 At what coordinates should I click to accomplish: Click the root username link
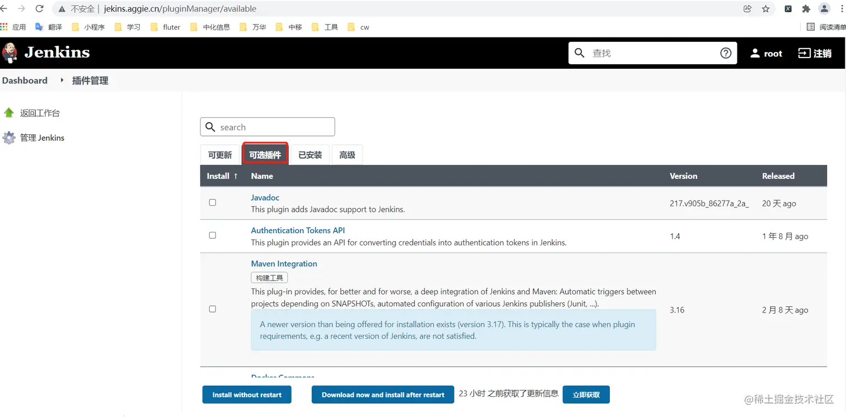(x=773, y=54)
